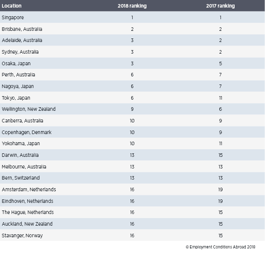Select Bern, Switzerland row

pyautogui.click(x=132, y=178)
